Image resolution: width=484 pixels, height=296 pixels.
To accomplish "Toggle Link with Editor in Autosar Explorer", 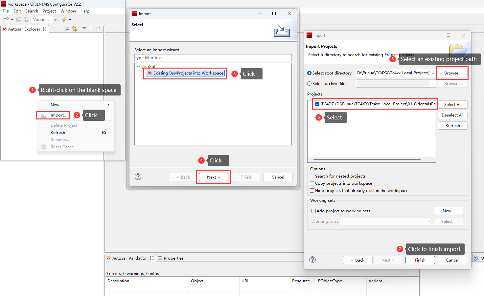I will pyautogui.click(x=75, y=29).
